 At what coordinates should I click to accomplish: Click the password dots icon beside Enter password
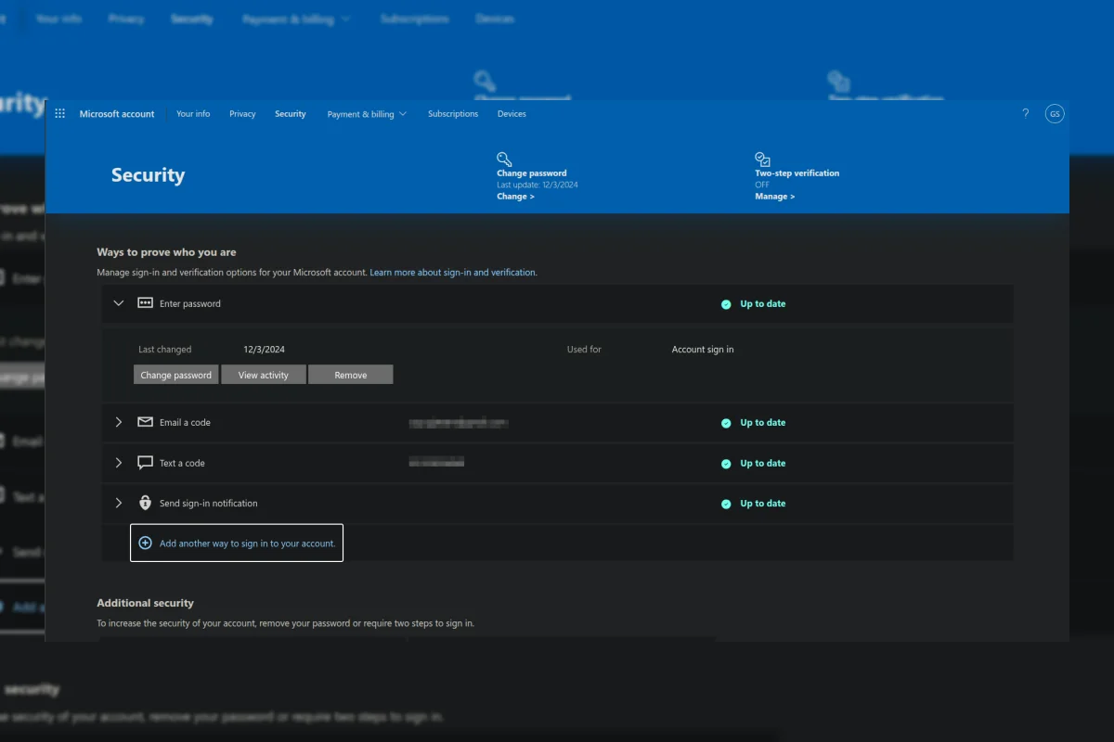(145, 303)
